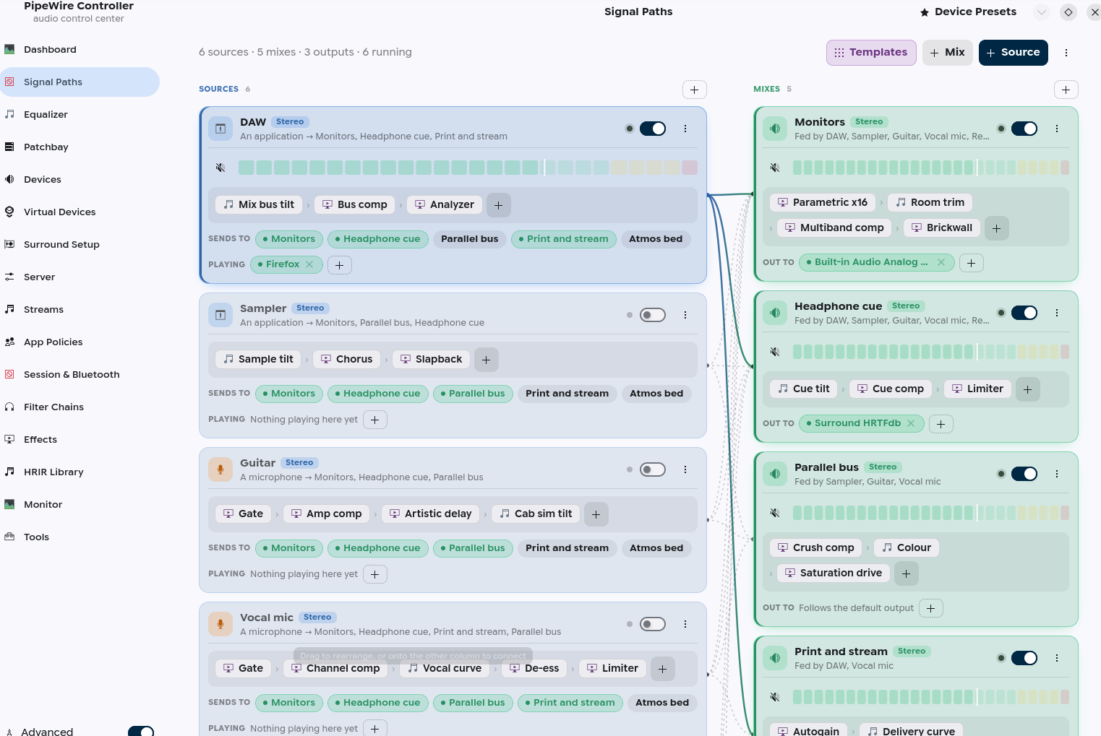Mute the Parallel bus mix speaker icon
The width and height of the screenshot is (1101, 736).
point(775,513)
